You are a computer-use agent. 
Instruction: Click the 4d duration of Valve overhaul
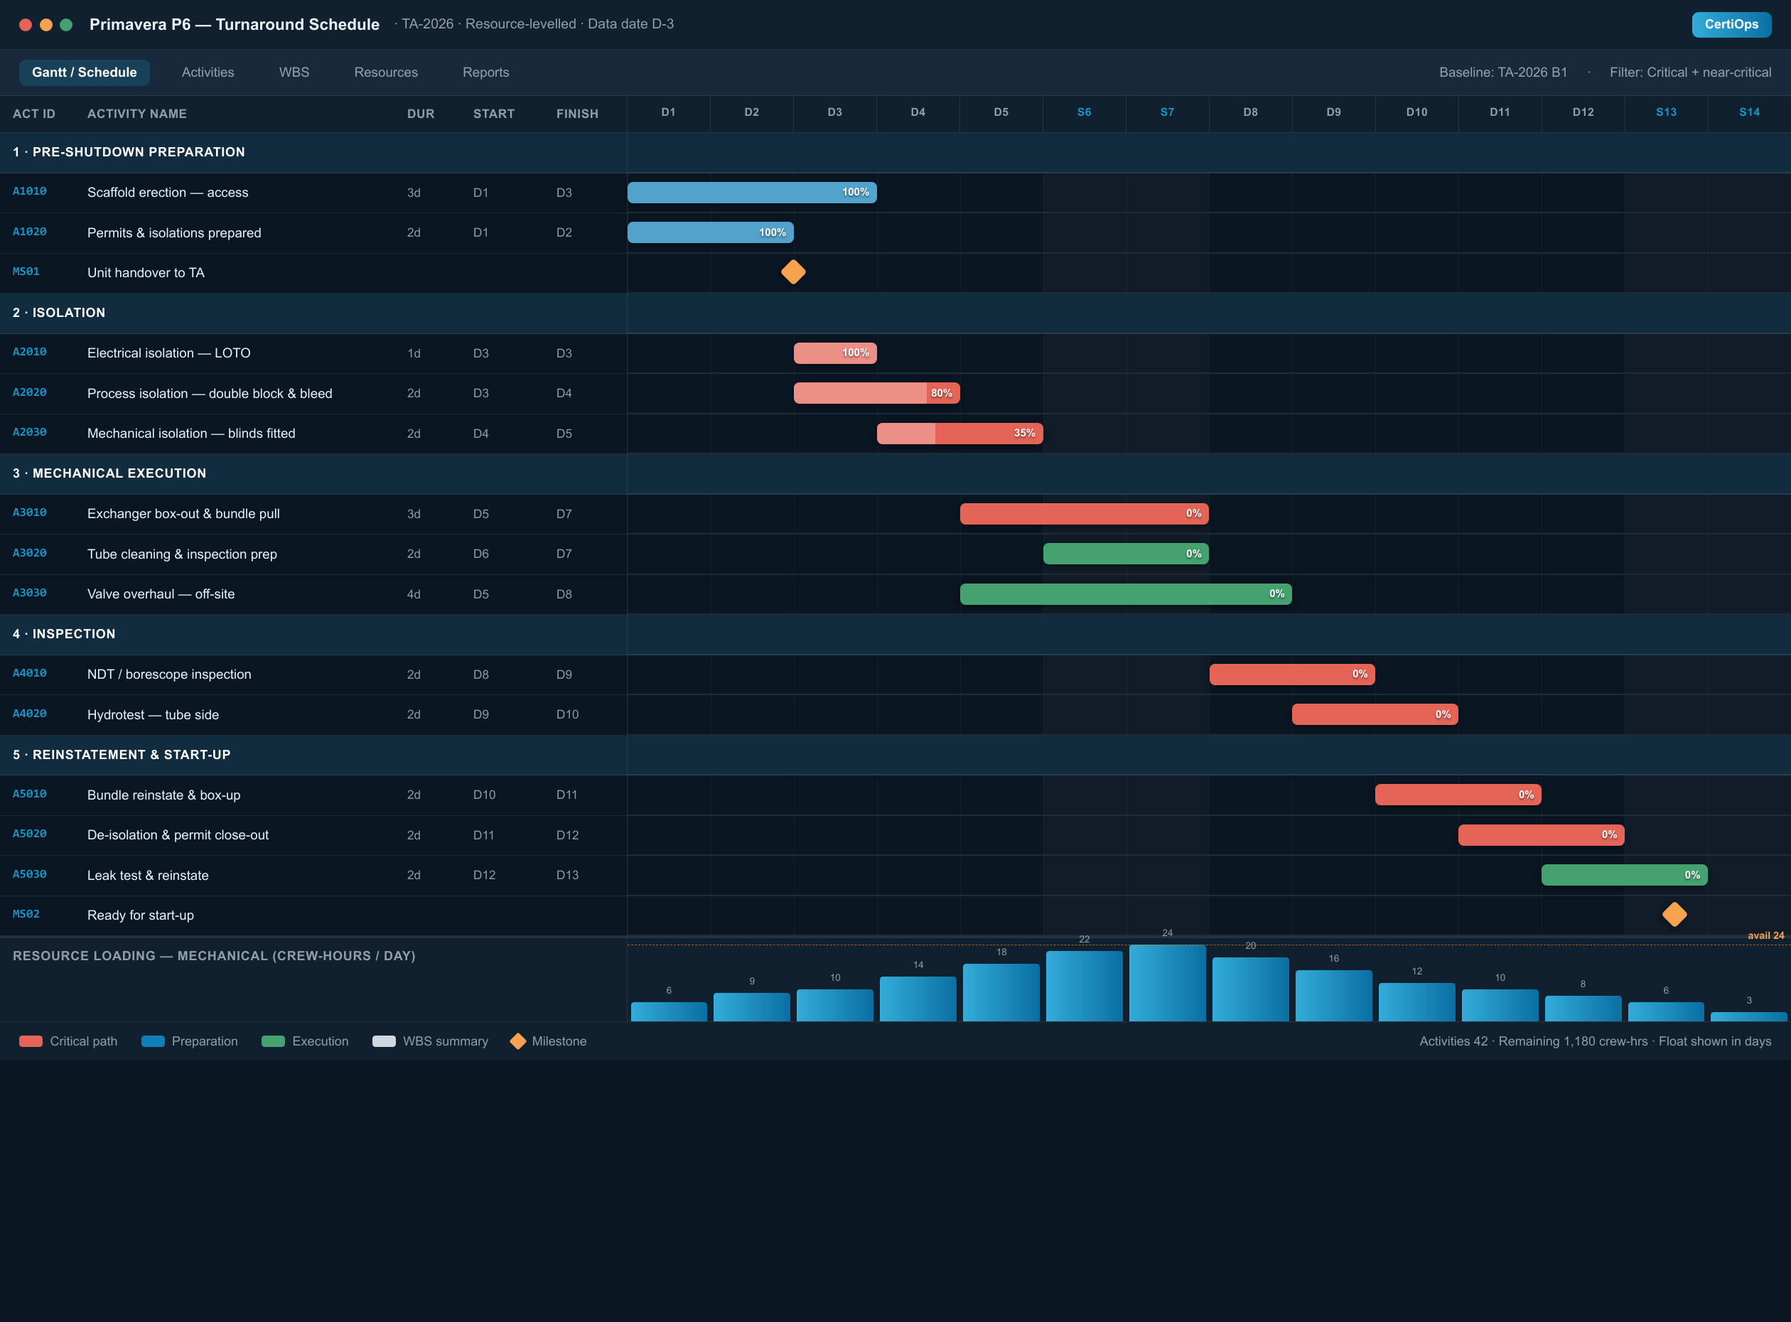click(x=414, y=593)
